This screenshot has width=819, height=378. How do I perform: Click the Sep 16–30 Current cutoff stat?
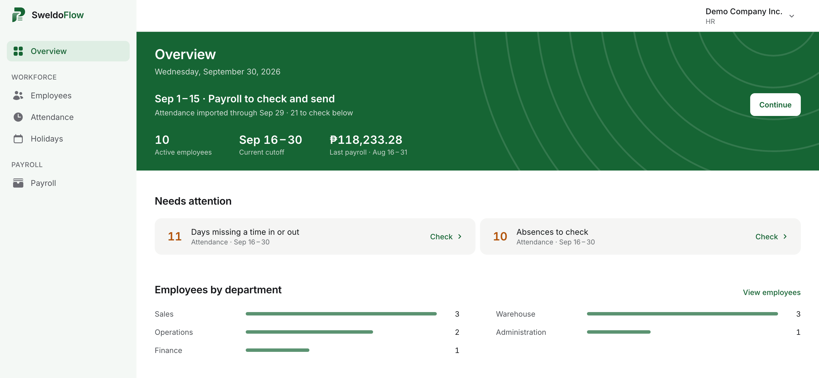(270, 145)
